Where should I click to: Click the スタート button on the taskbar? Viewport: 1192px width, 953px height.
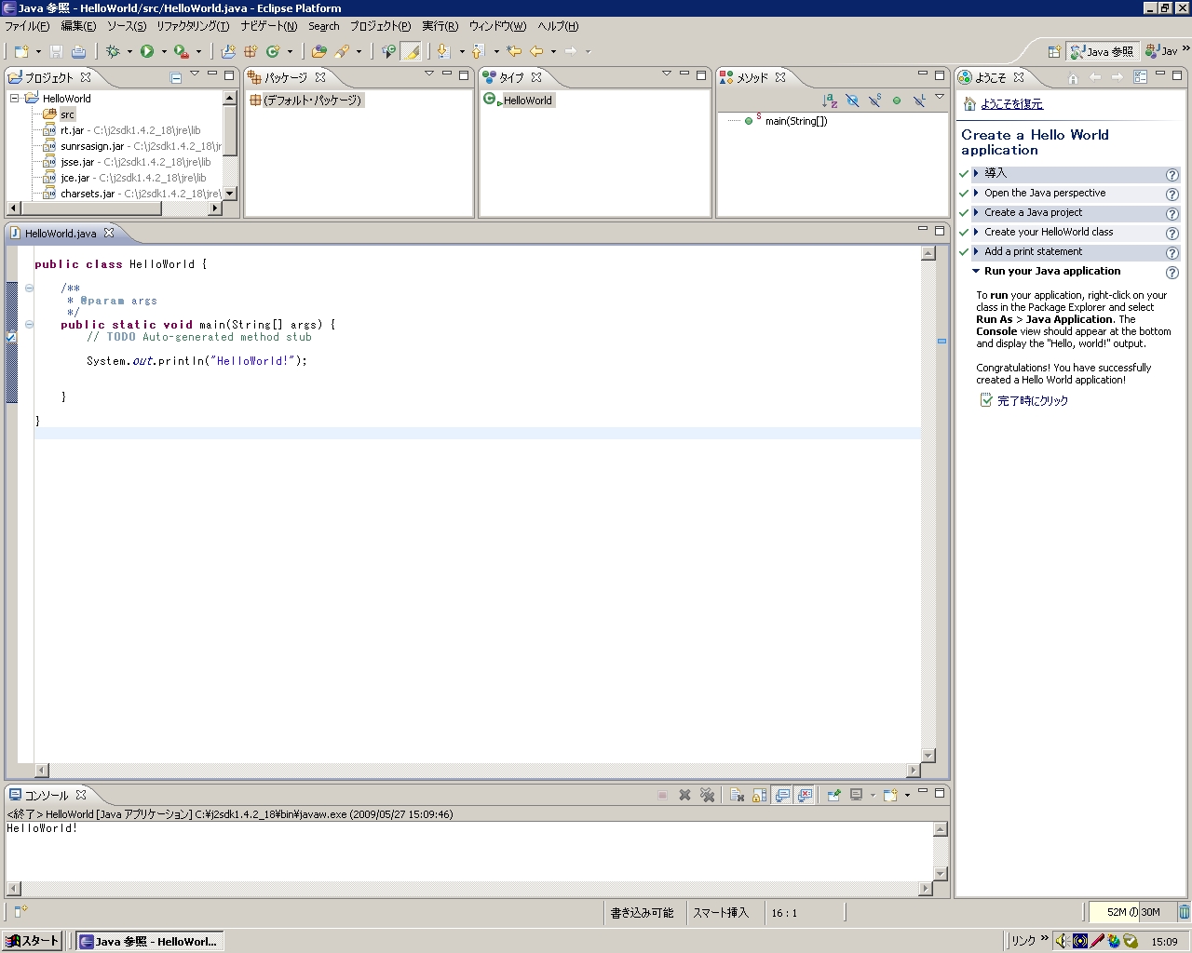point(34,941)
